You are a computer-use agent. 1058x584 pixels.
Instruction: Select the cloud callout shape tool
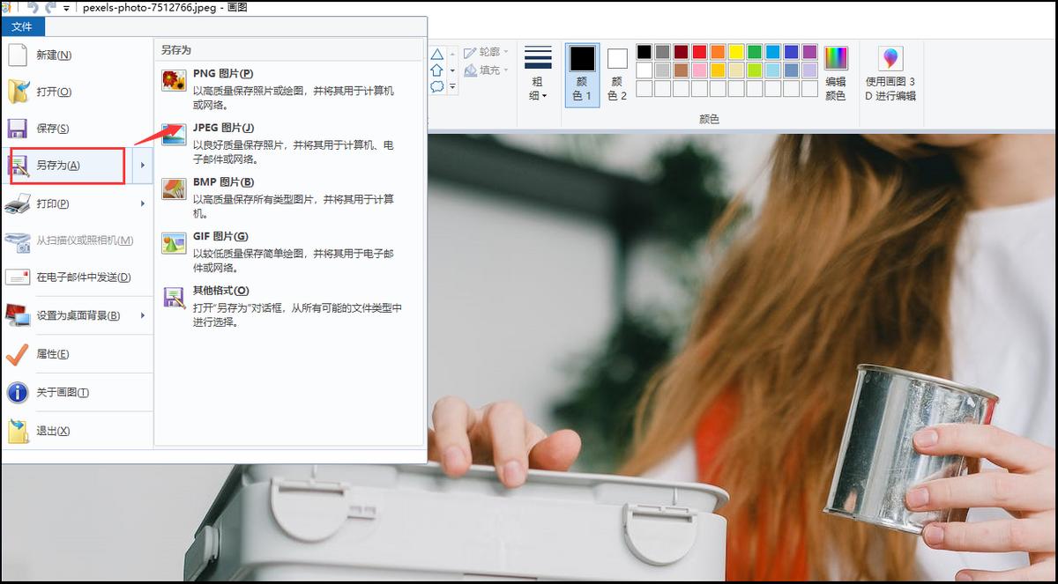coord(438,85)
